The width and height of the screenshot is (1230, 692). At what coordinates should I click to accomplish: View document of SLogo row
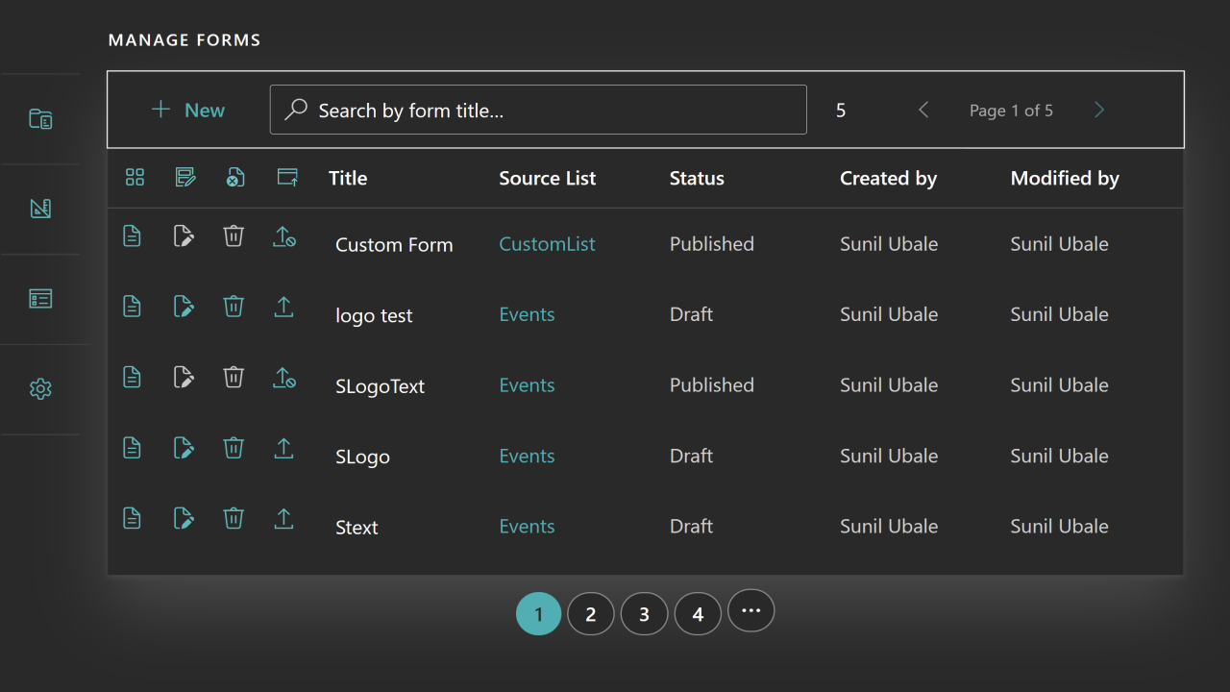pos(132,447)
